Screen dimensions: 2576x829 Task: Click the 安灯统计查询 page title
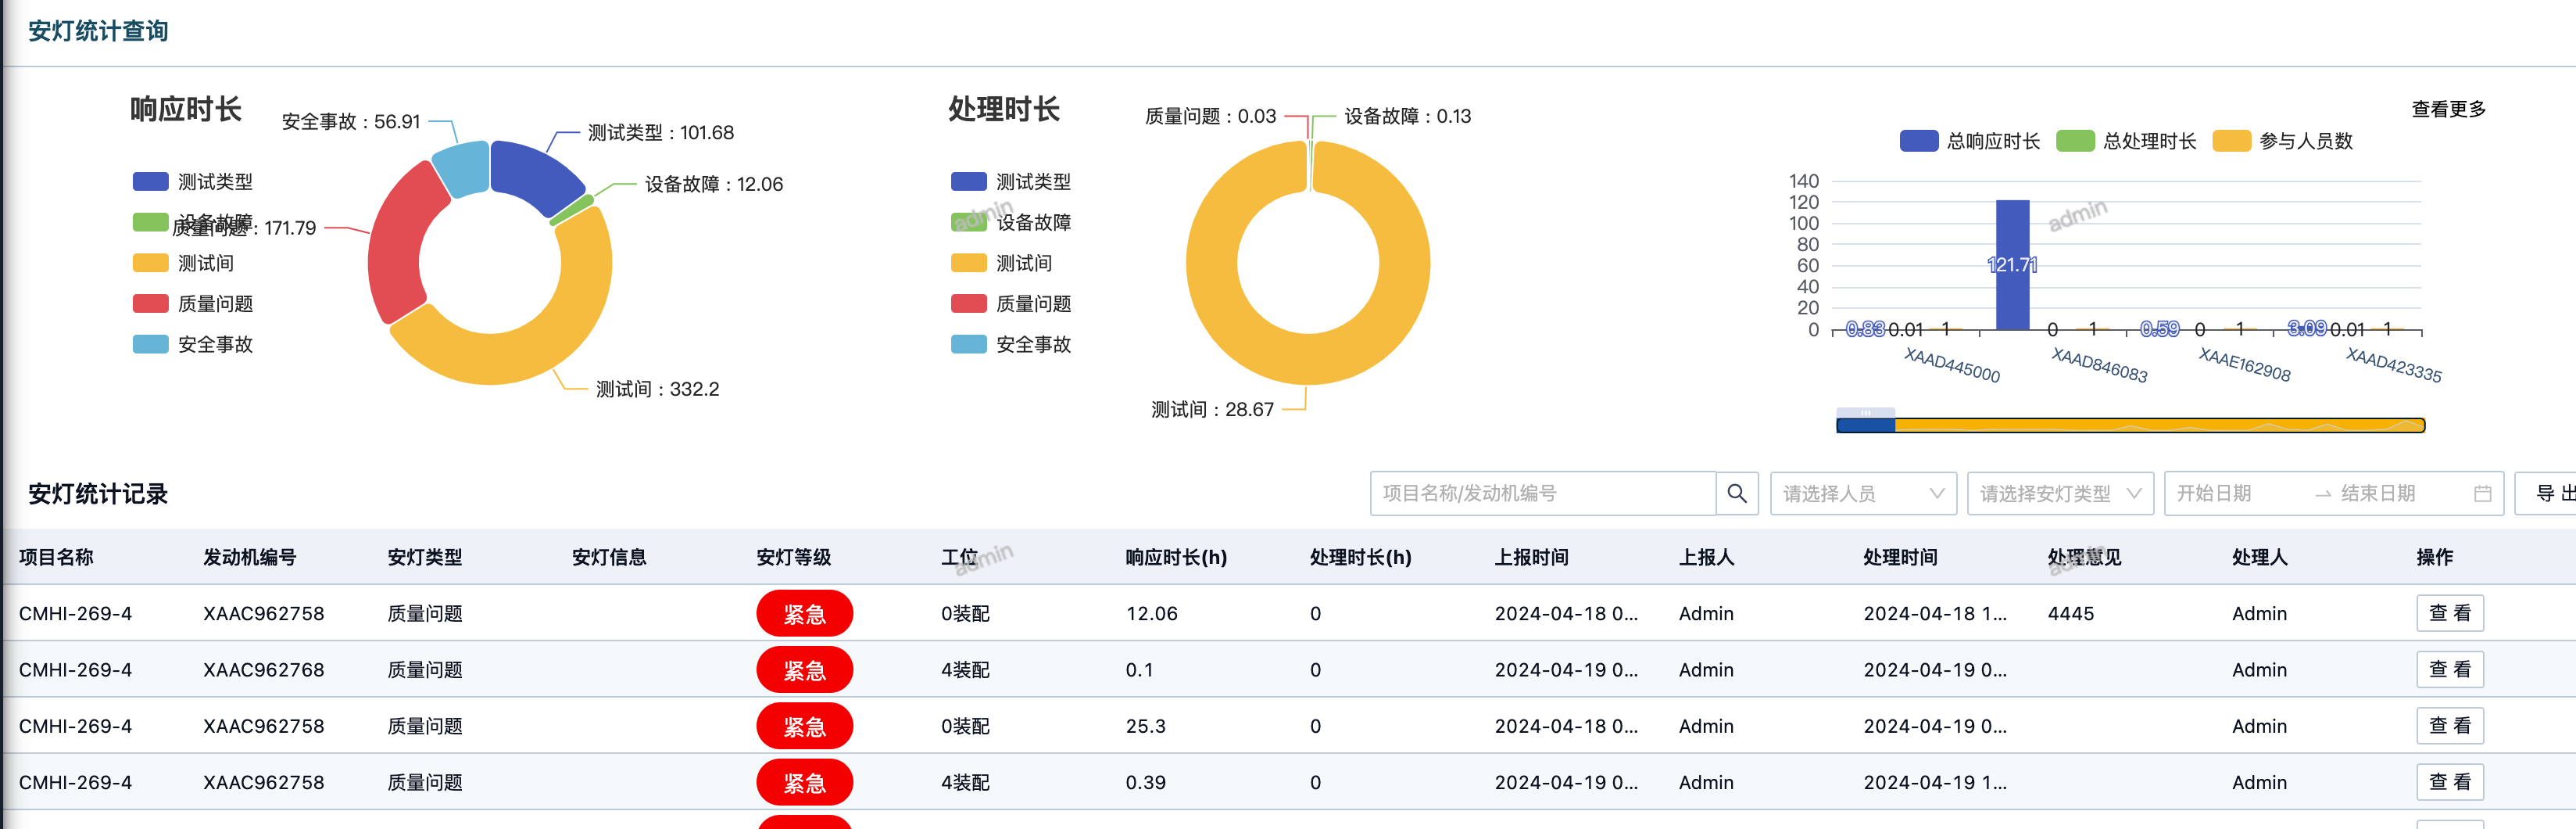[98, 31]
